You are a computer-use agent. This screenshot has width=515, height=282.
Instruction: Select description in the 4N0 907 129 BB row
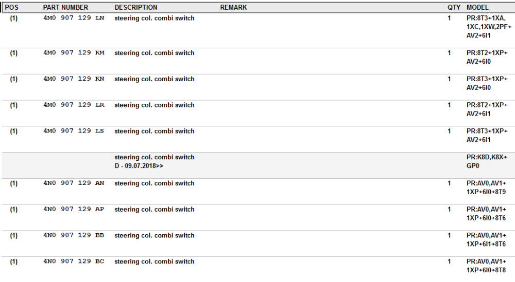[x=154, y=235]
